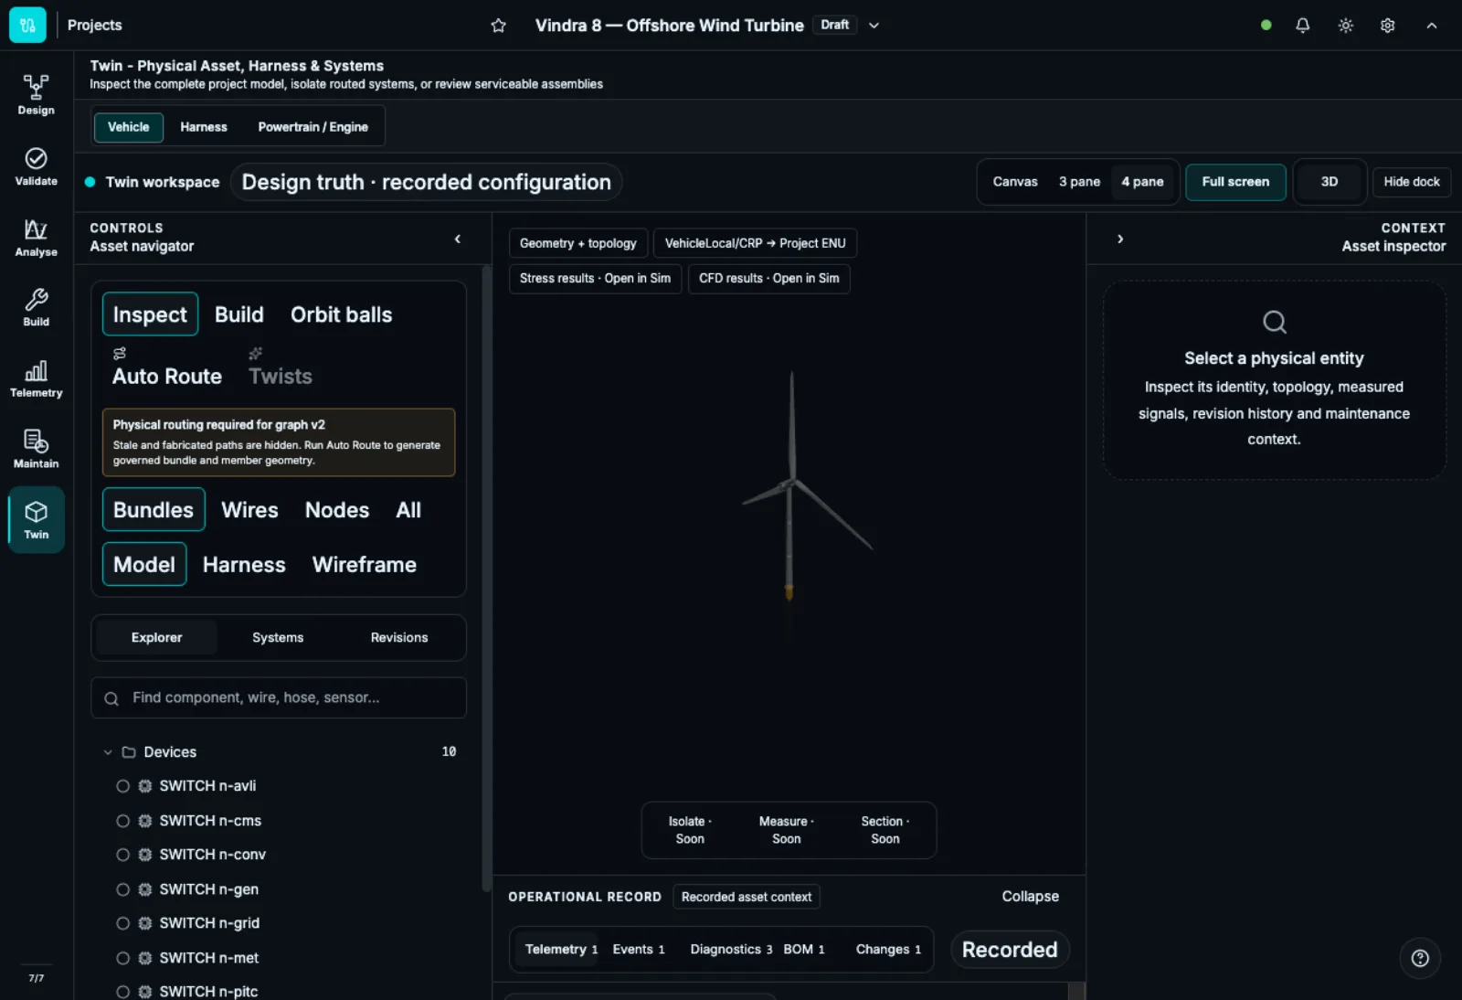Toggle Wires visibility filter

249,510
